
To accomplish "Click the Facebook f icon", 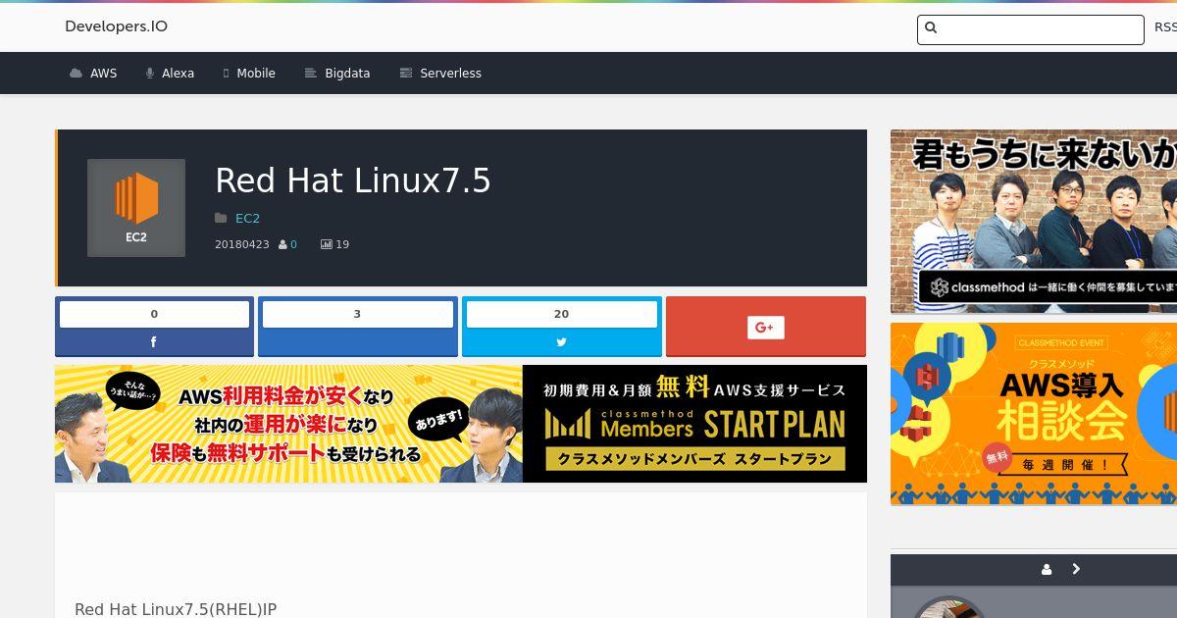I will click(x=154, y=342).
